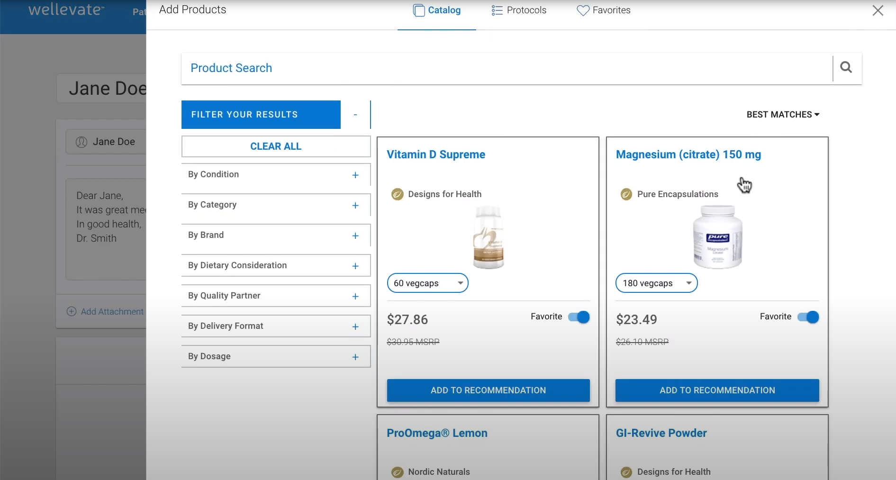
Task: Expand the By Delivery Format filter
Action: tap(276, 326)
